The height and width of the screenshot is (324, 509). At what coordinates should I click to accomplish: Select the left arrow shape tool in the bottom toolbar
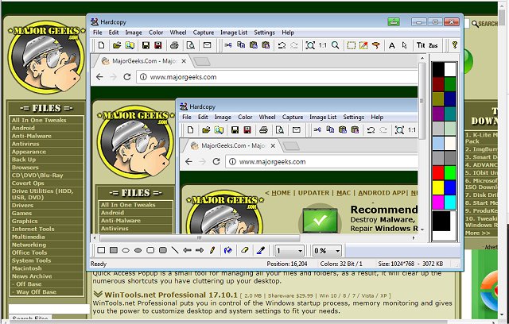[187, 250]
